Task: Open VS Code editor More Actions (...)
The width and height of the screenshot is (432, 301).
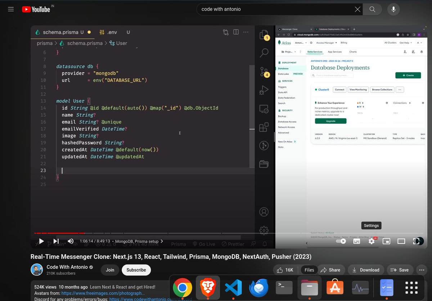Action: click(x=246, y=32)
